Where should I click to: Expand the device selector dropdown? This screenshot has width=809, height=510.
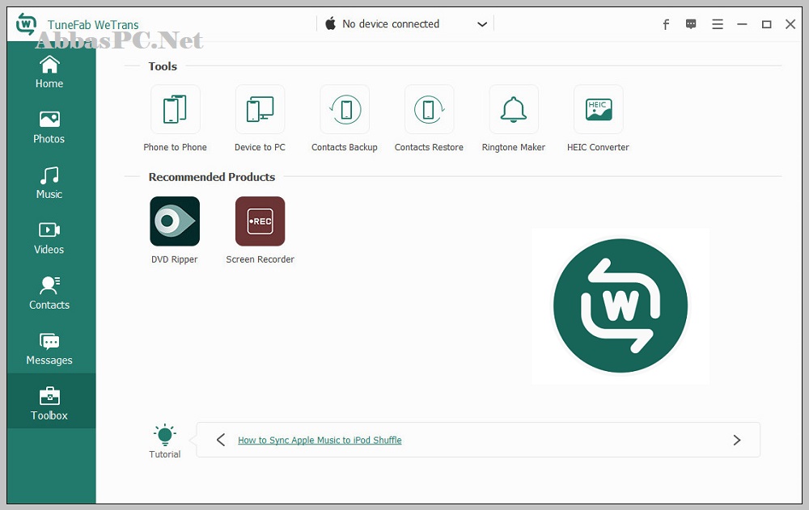[482, 24]
